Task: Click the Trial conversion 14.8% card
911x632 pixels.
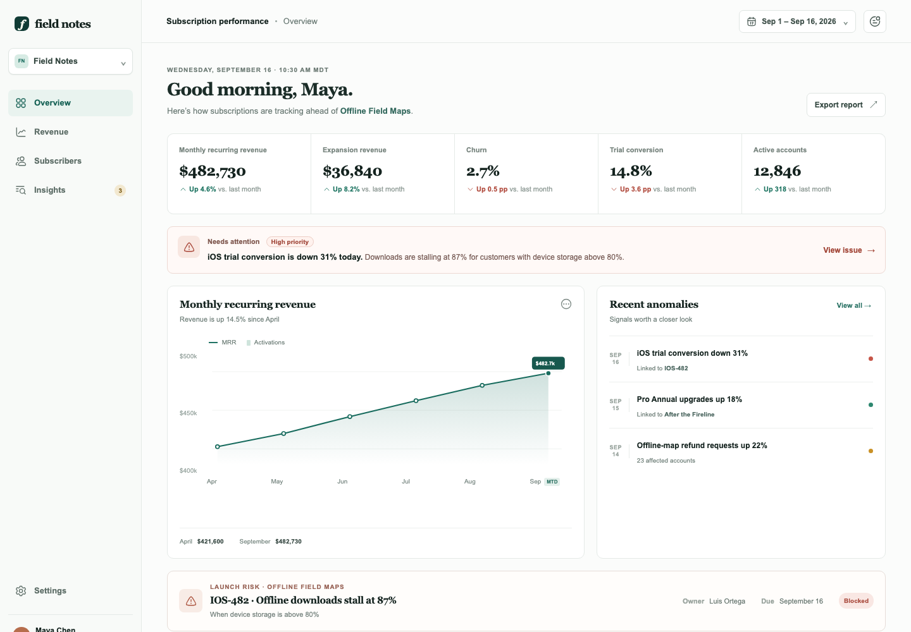Action: tap(670, 174)
